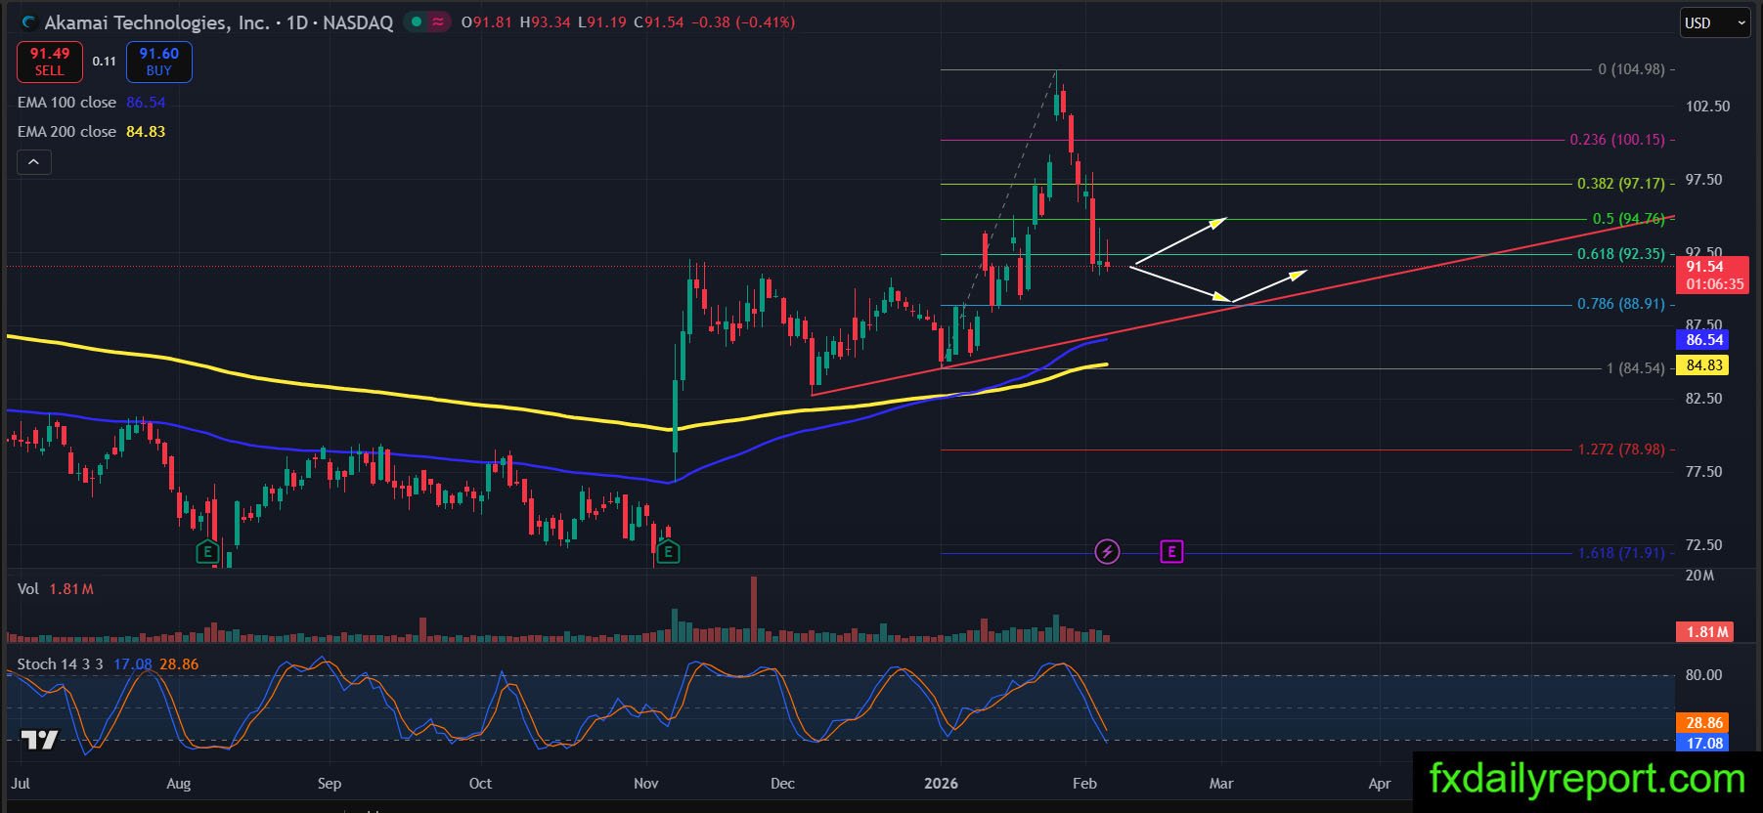Click the L91.19 low price value
Viewport: 1763px width, 813px height.
pos(601,22)
